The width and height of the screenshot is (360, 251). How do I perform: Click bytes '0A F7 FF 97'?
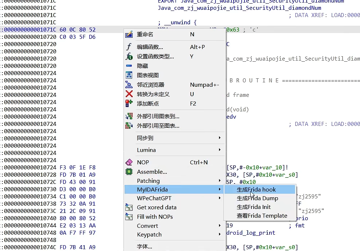tap(78, 233)
